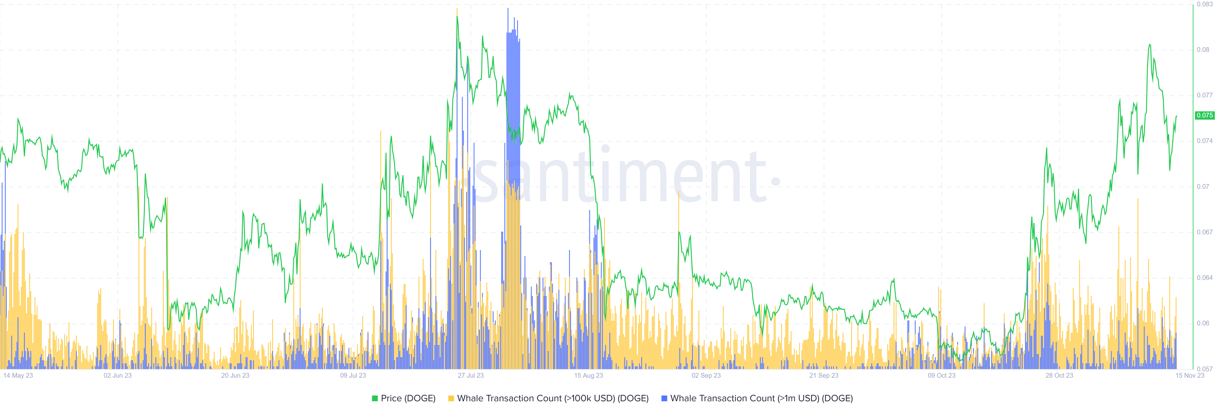Toggle the Price (DOGE) legend label
Viewport: 1225px width, 414px height.
coord(408,398)
